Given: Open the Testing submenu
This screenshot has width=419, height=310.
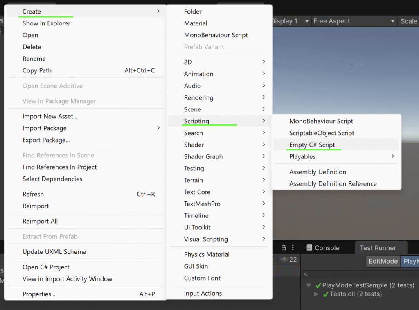Looking at the screenshot, I should pos(219,168).
